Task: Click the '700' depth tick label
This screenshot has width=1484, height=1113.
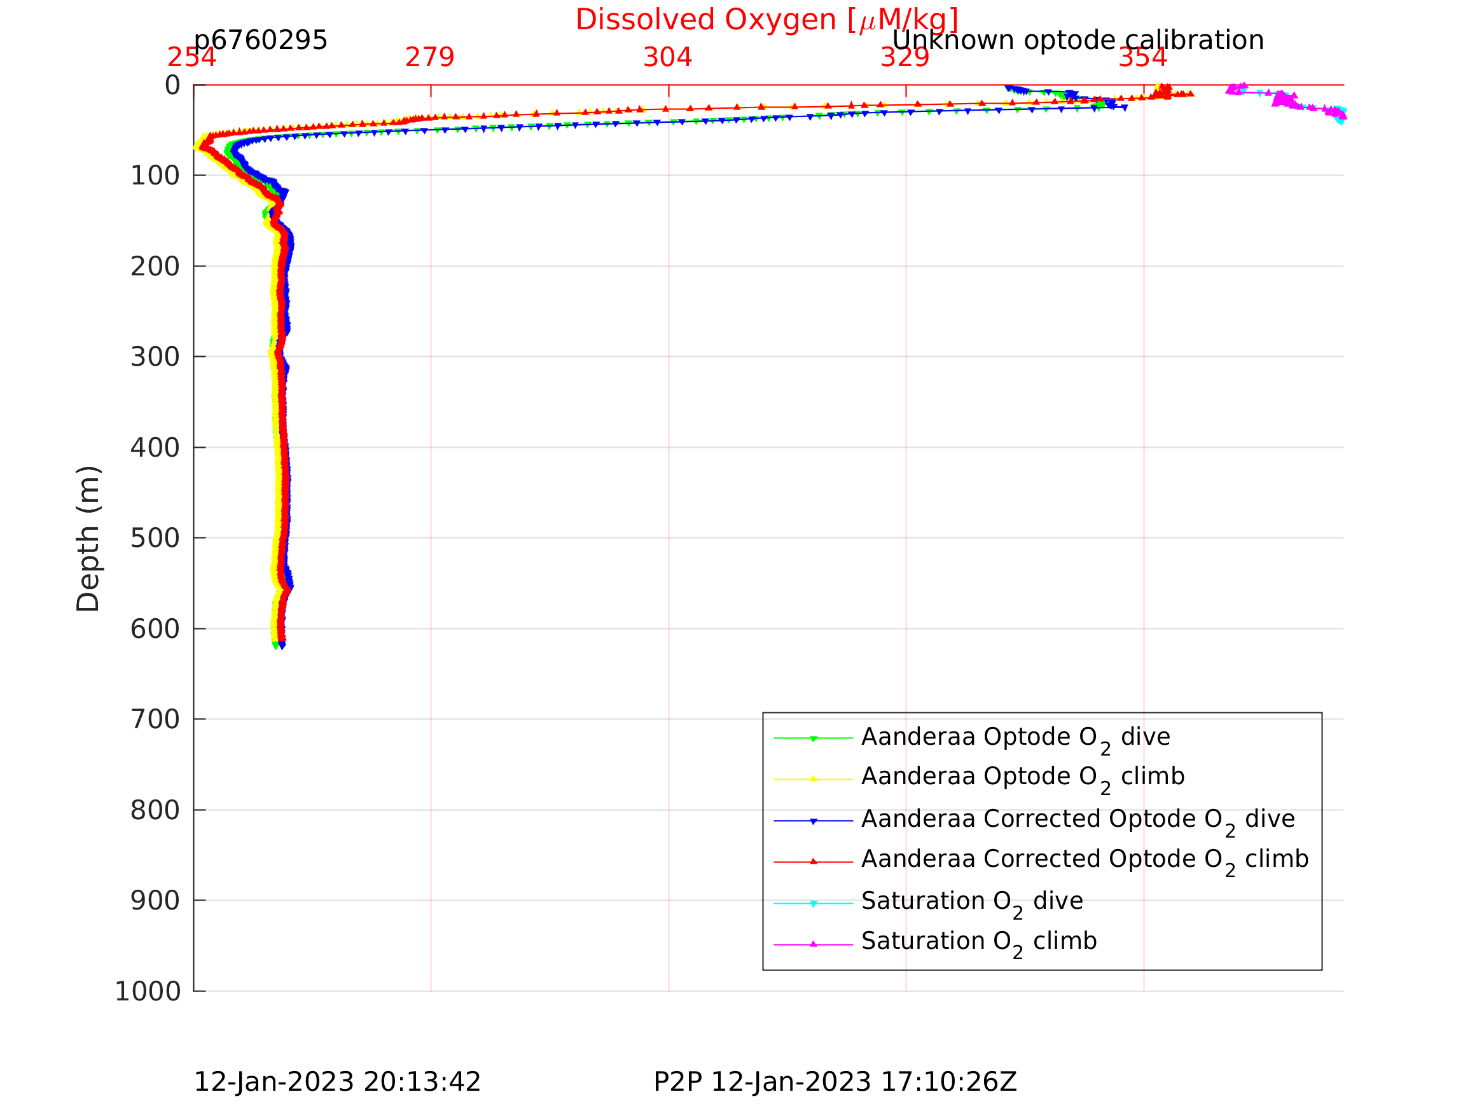Action: point(155,720)
